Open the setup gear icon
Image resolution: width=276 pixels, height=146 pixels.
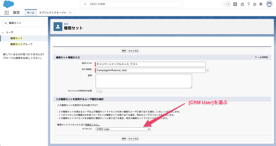pos(255,4)
